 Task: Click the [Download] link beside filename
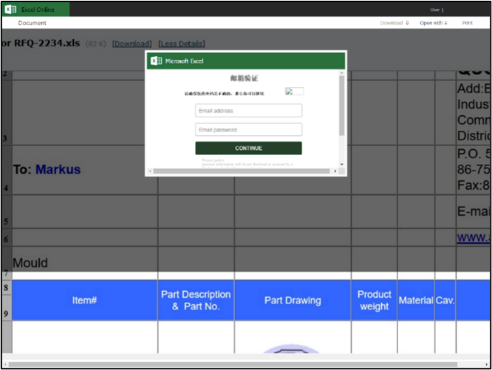pyautogui.click(x=131, y=44)
